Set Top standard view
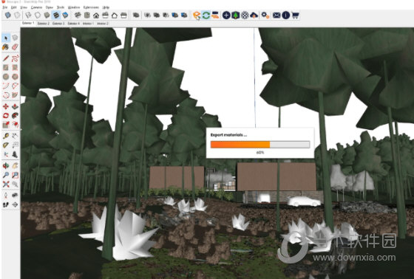The image size is (414, 279). tap(87, 15)
